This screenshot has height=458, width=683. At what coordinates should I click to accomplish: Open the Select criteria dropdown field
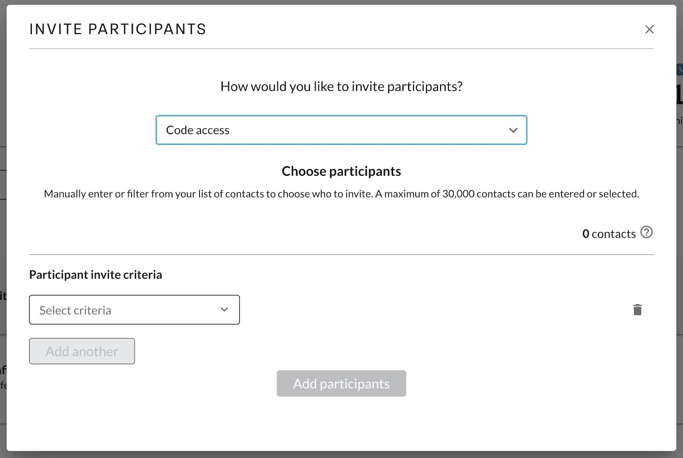134,310
